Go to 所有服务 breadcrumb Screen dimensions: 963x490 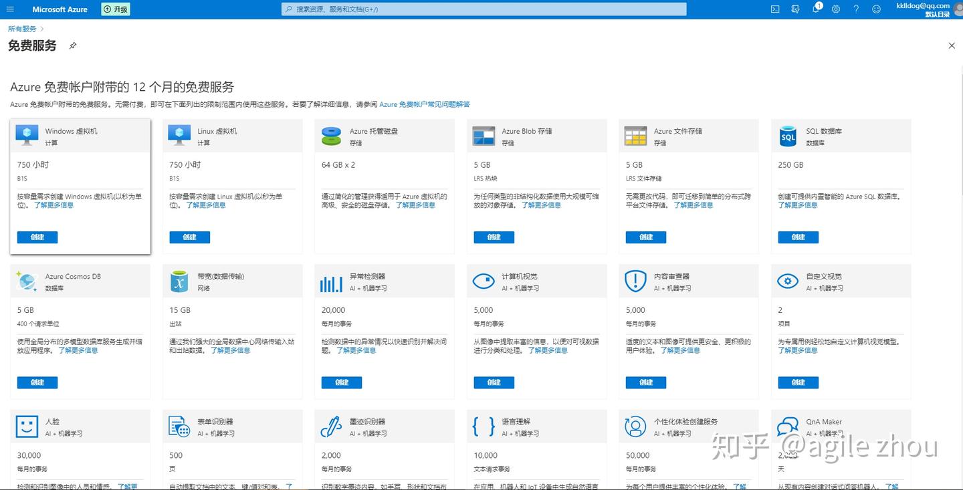pos(22,29)
